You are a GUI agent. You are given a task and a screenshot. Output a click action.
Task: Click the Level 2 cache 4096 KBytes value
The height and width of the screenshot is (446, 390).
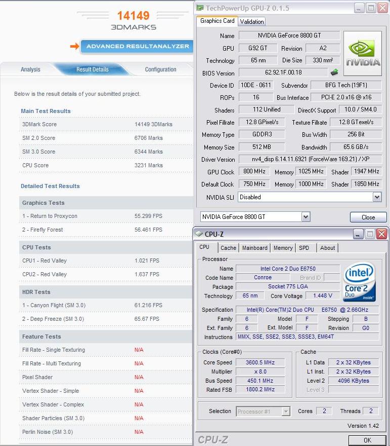click(x=354, y=381)
